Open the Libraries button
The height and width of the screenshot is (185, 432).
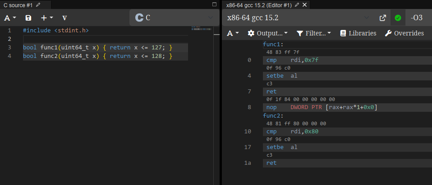[358, 33]
